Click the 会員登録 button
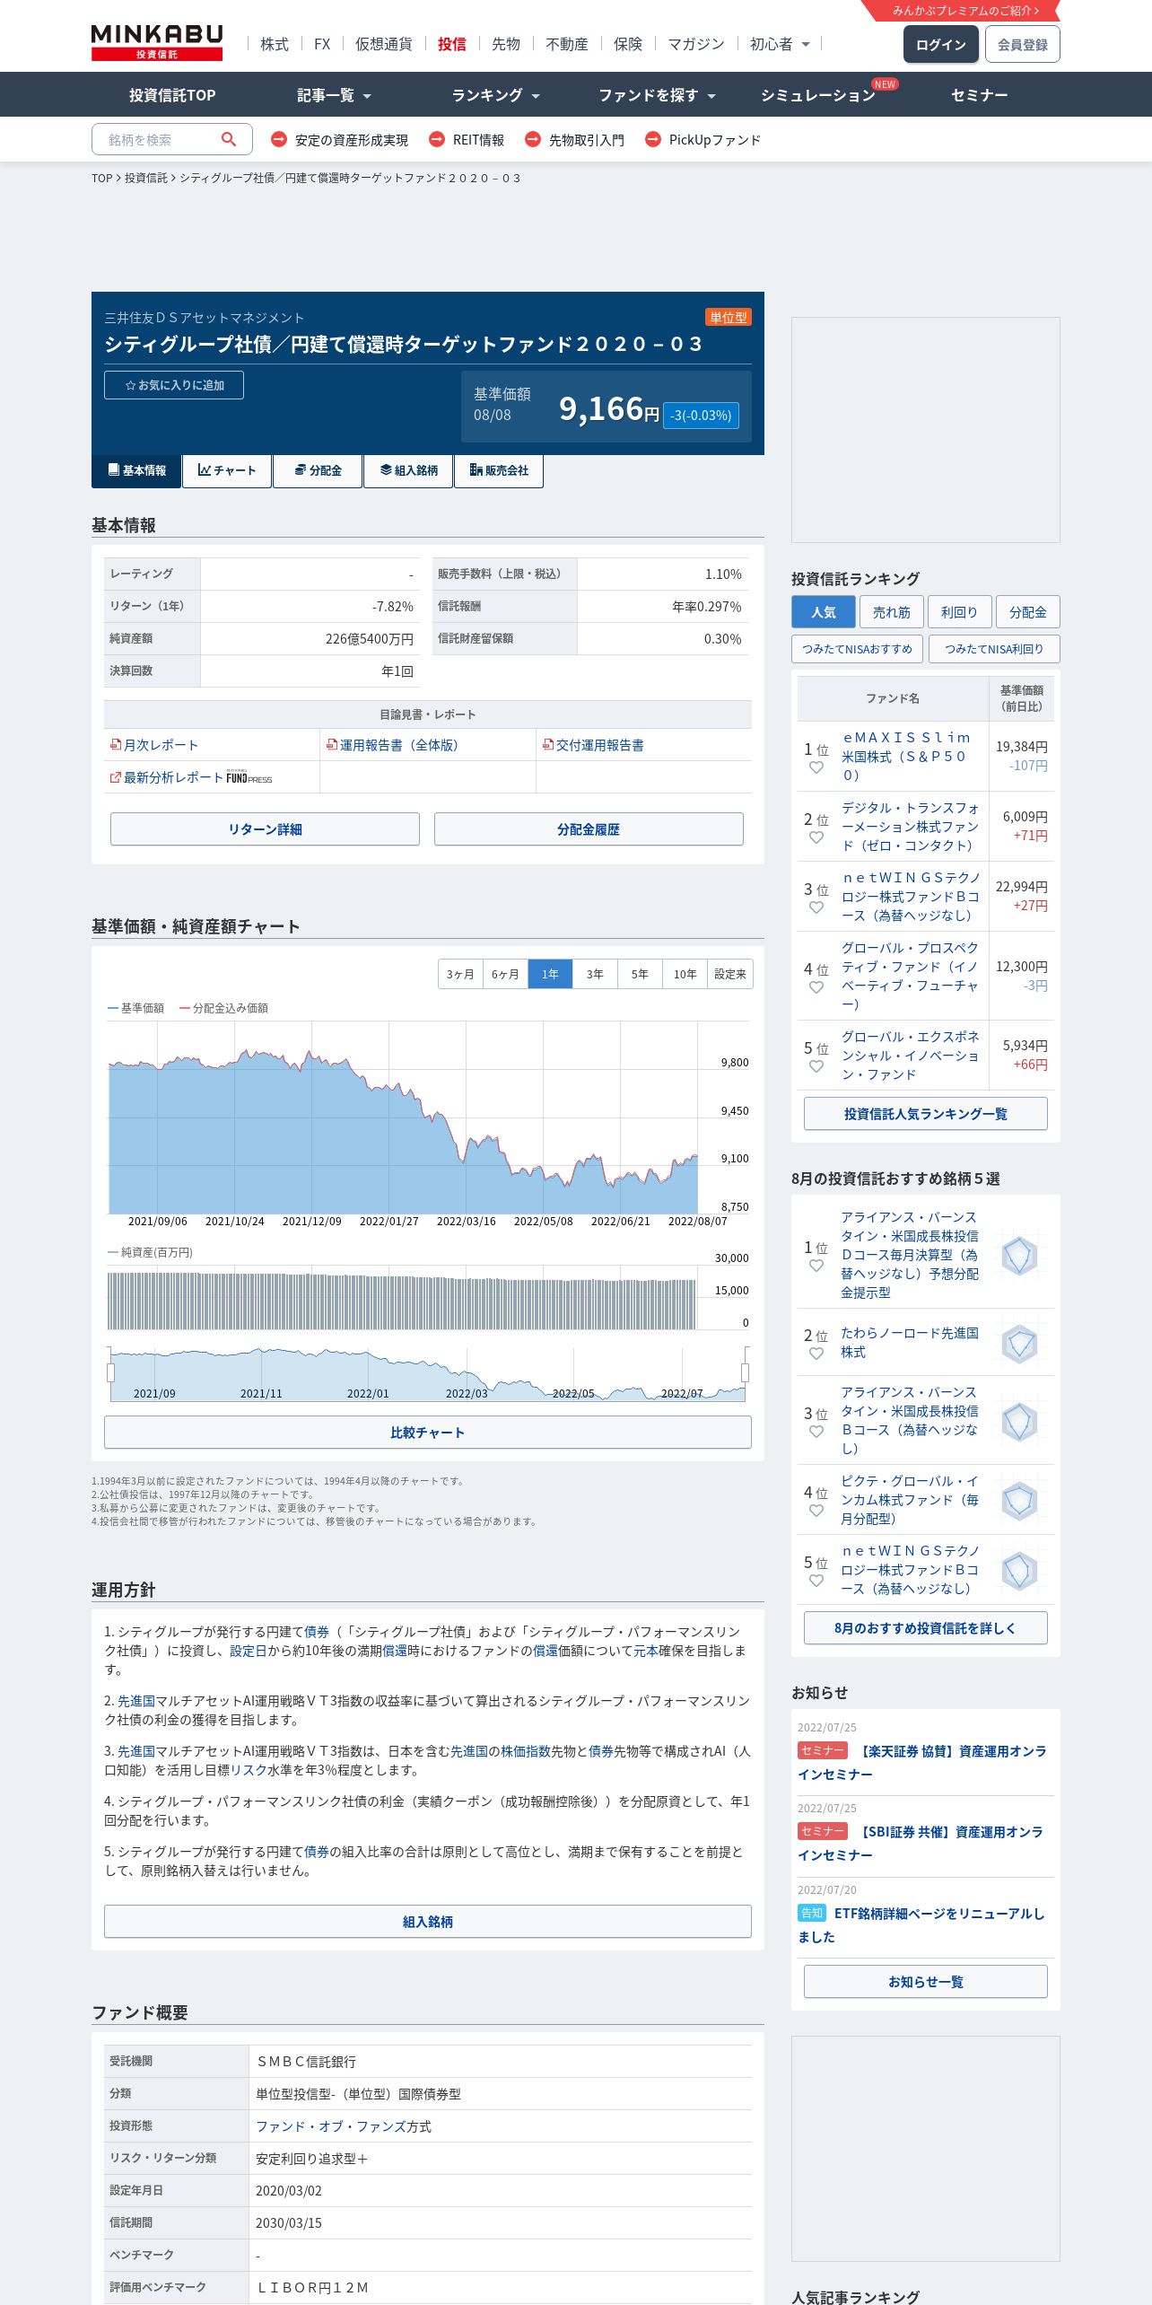The image size is (1152, 2305). point(1023,44)
